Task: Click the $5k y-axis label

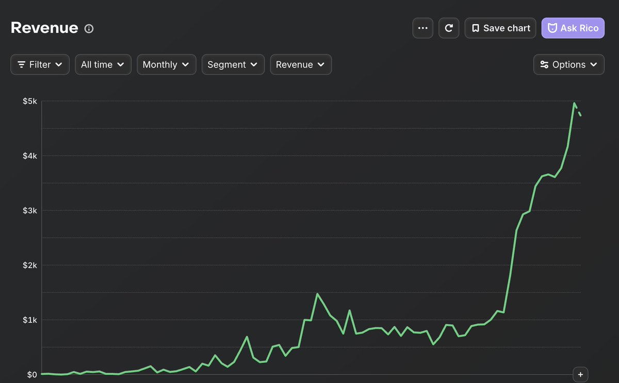Action: (x=30, y=101)
